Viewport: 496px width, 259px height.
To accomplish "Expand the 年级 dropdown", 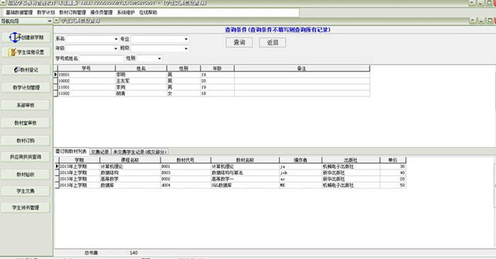I will pos(115,48).
